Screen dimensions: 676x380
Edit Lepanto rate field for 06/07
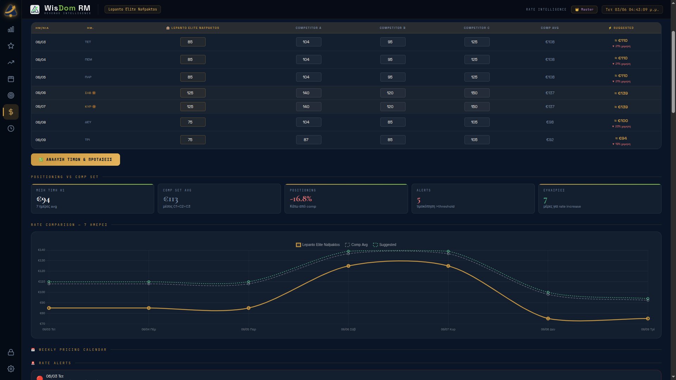(x=193, y=107)
